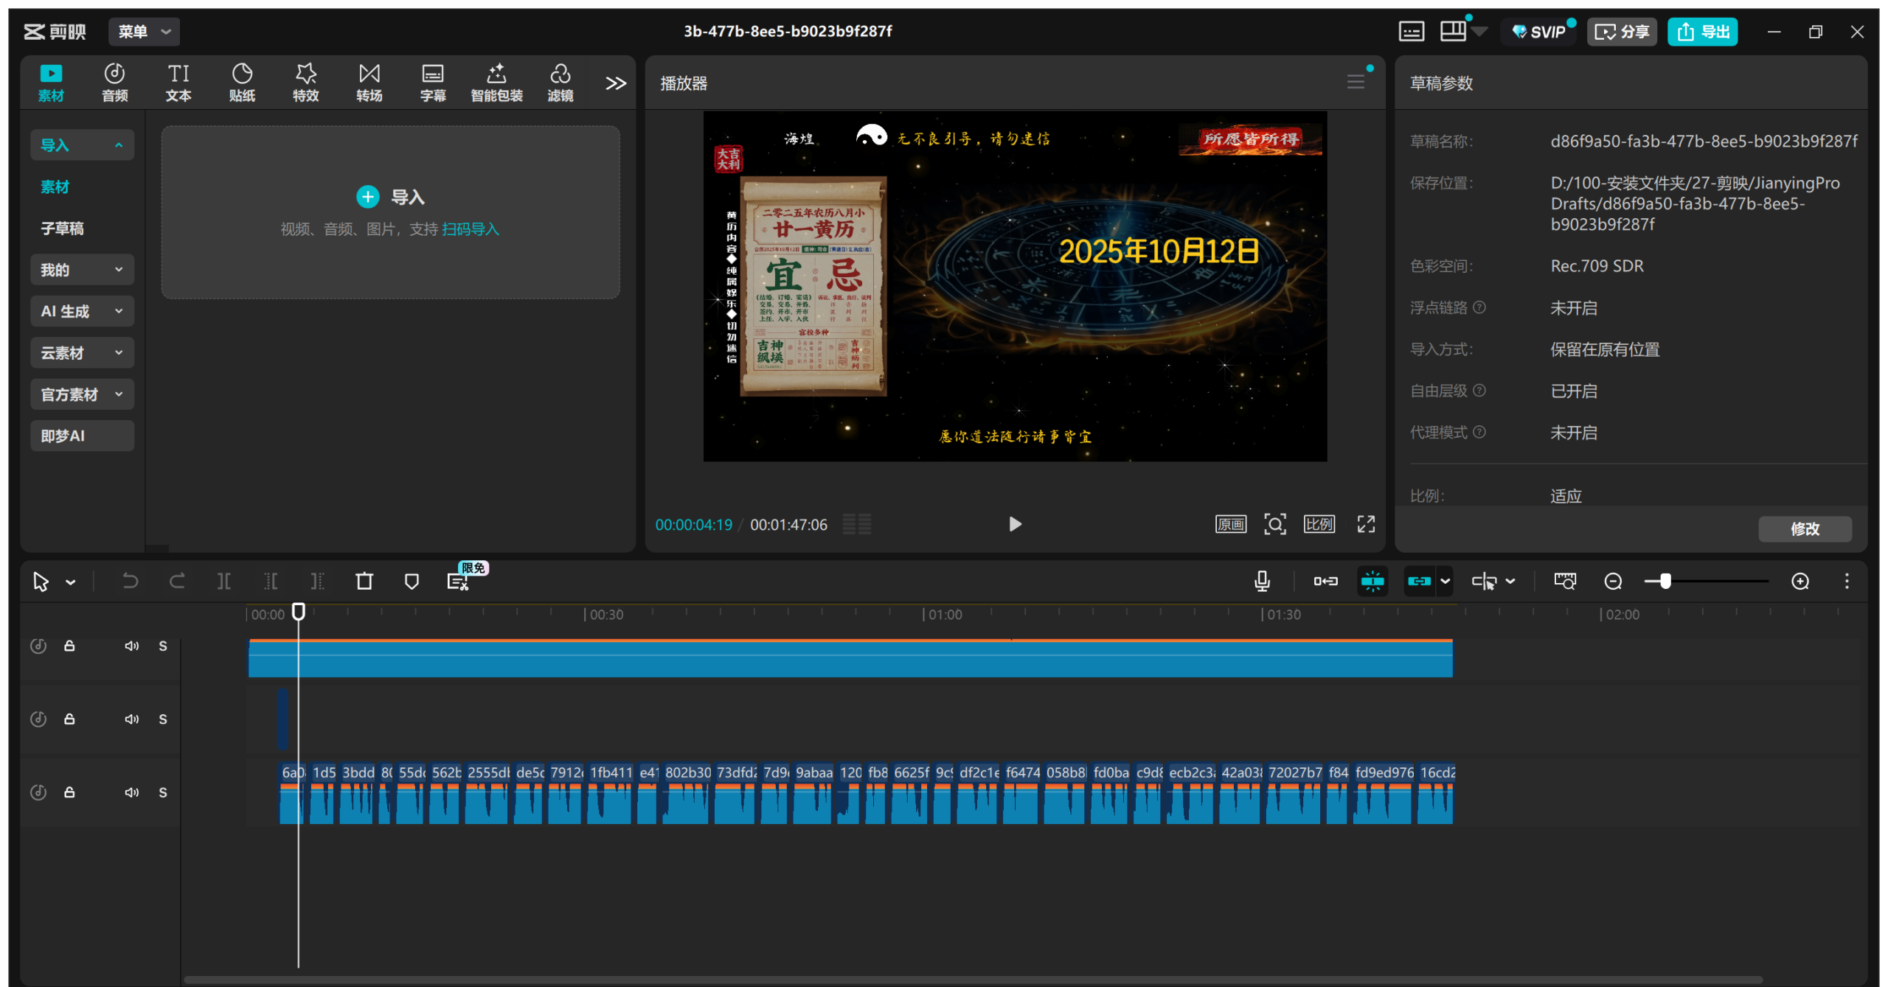Viewport: 1888px width, 987px height.
Task: Add a marker with the shield marker icon
Action: (412, 582)
